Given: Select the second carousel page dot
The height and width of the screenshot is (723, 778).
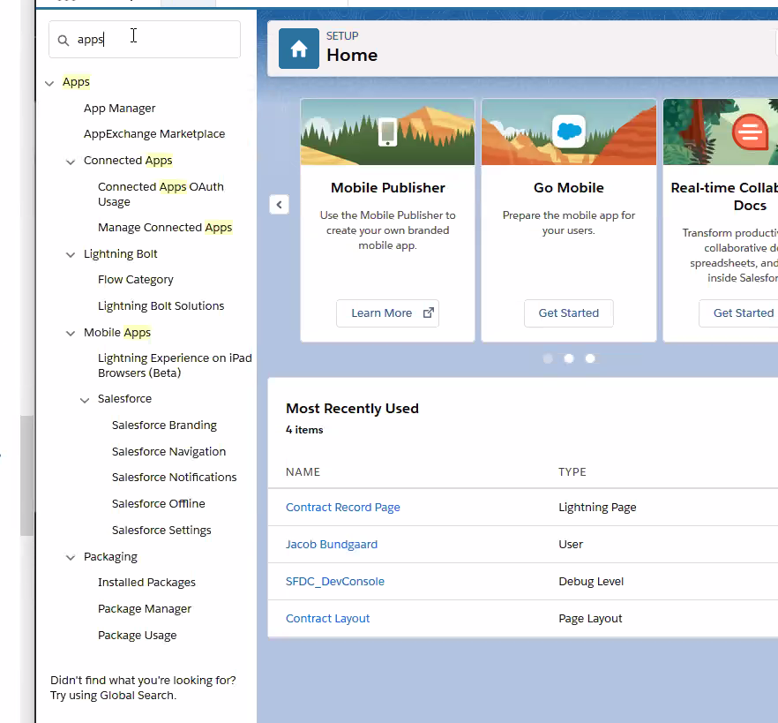Looking at the screenshot, I should click(x=569, y=358).
